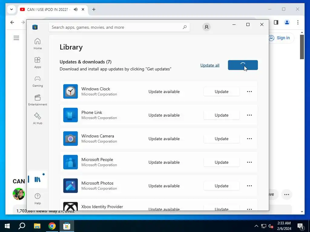Open more options for Microsoft Photos
Image resolution: width=310 pixels, height=232 pixels.
pyautogui.click(x=249, y=186)
